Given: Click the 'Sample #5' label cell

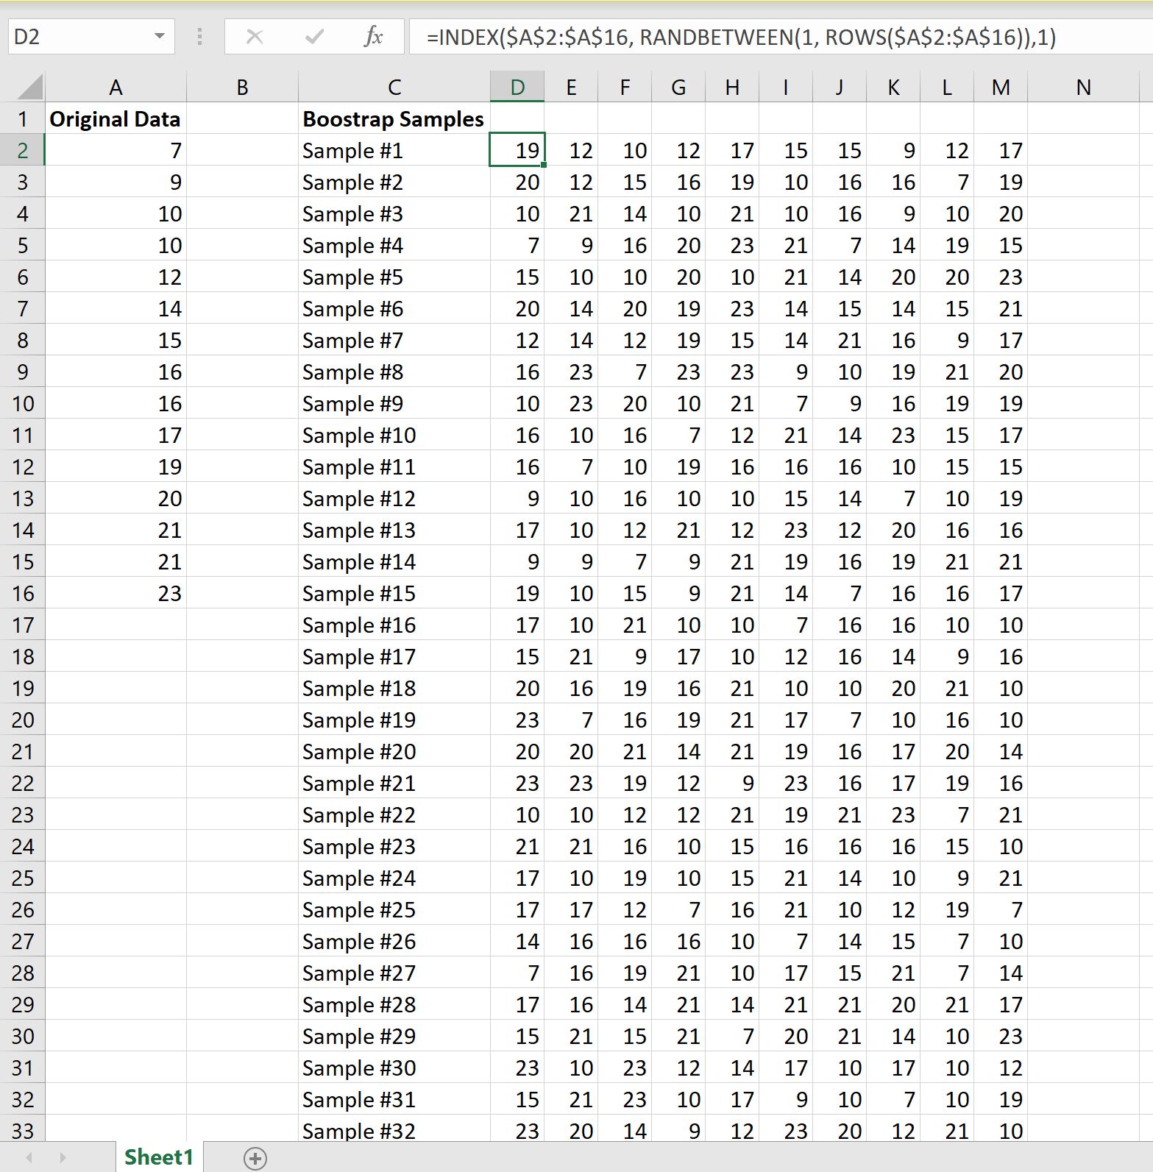Looking at the screenshot, I should click(394, 277).
